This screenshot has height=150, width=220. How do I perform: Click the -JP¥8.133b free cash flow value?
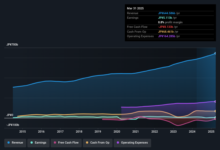coord(166,27)
